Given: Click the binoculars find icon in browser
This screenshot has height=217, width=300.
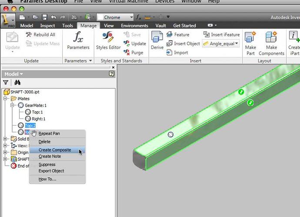Looking at the screenshot, I should click(x=17, y=82).
